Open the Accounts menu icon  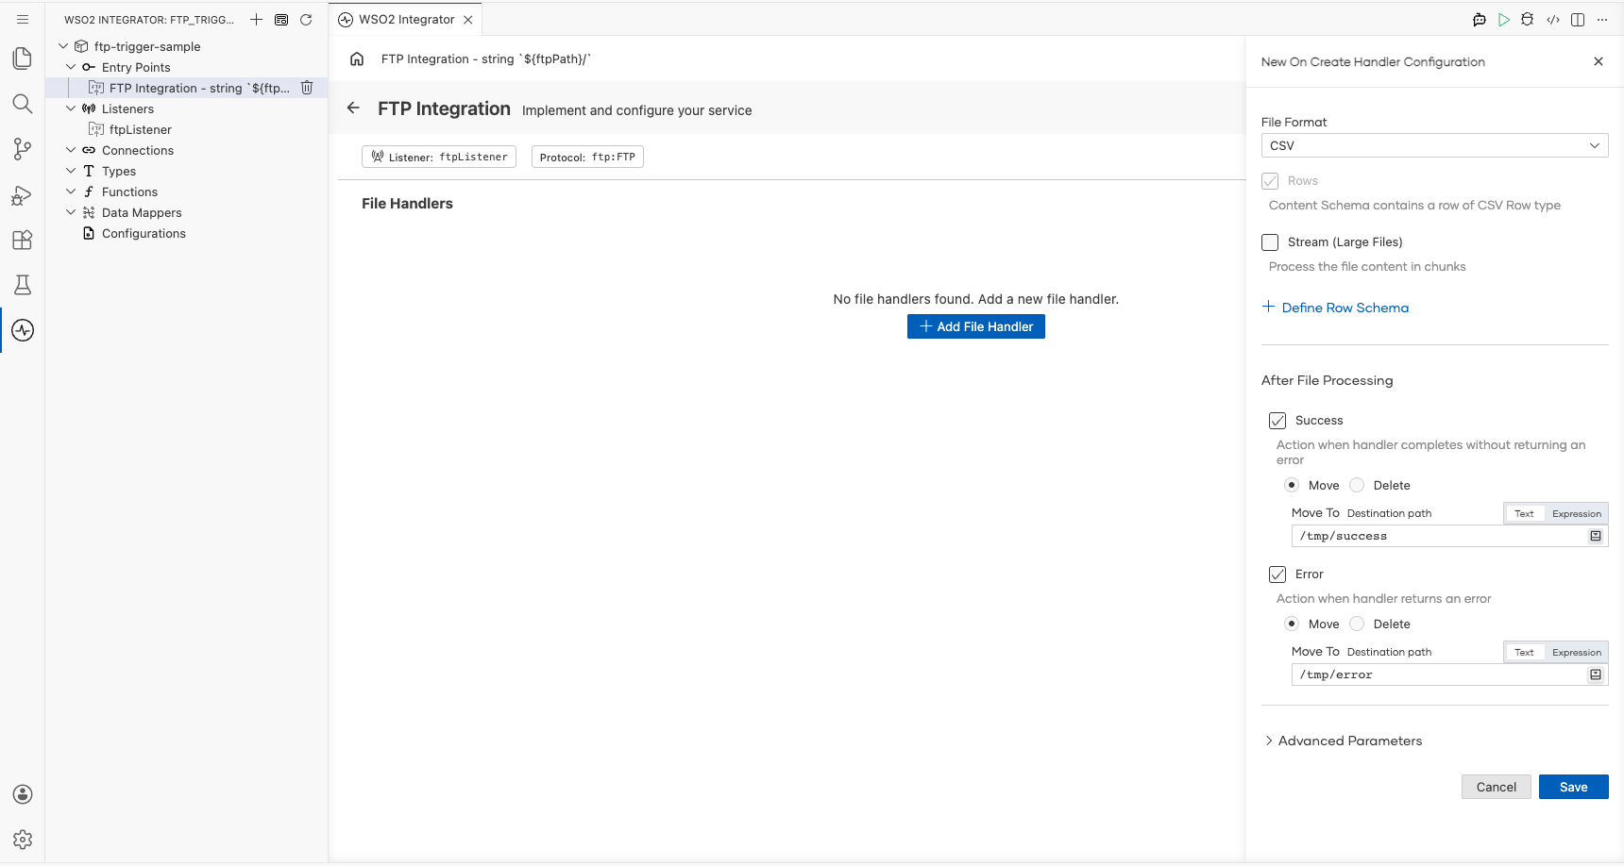click(23, 794)
